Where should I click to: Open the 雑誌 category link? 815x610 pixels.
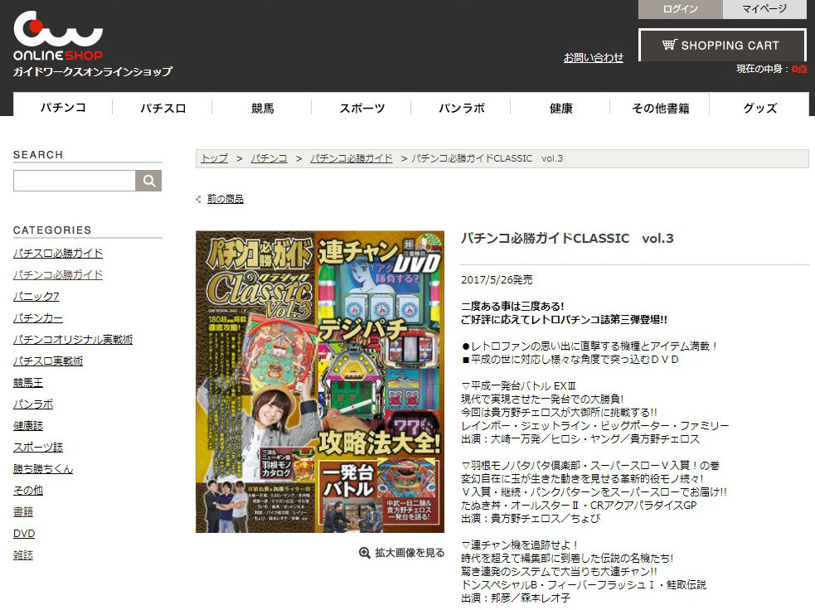pyautogui.click(x=23, y=555)
